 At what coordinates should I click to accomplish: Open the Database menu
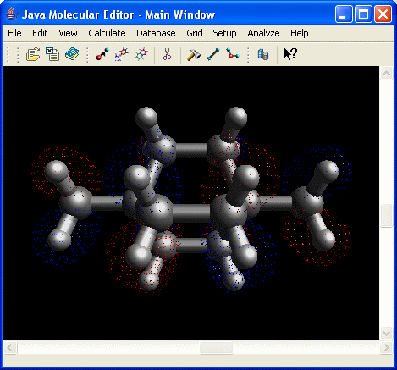tap(156, 33)
